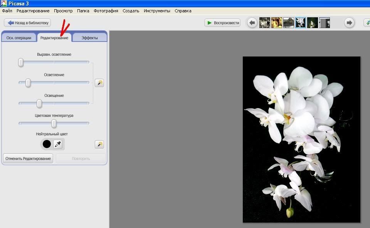
Task: Switch to the Осн. операции tab
Action: [x=19, y=38]
